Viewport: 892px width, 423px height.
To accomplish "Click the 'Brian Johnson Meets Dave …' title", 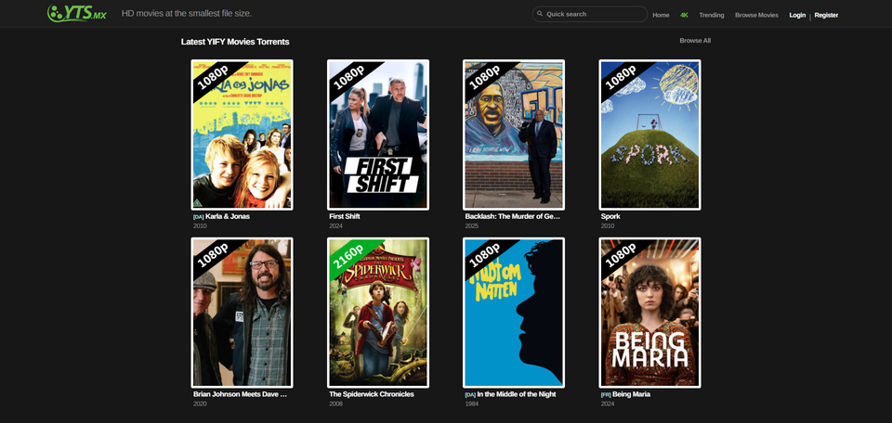I will 240,394.
